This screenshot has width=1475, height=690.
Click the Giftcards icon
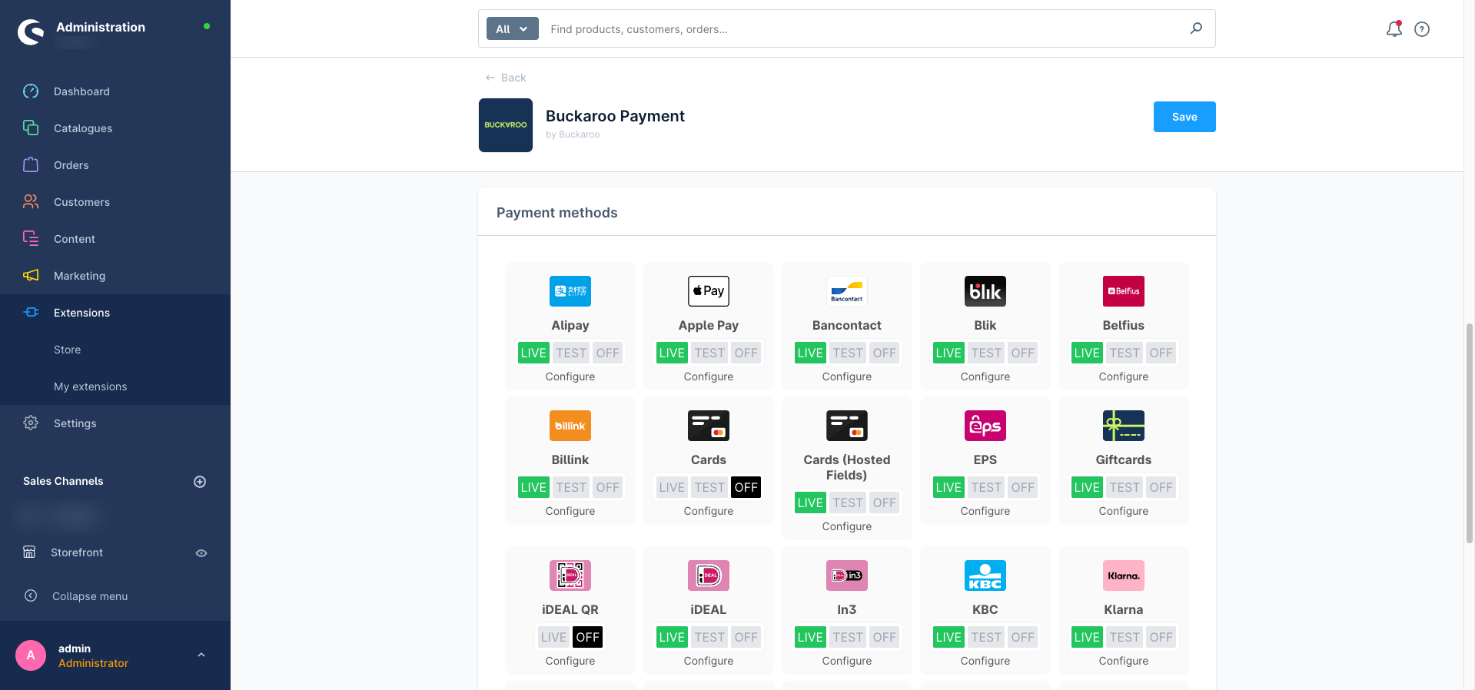[1124, 426]
